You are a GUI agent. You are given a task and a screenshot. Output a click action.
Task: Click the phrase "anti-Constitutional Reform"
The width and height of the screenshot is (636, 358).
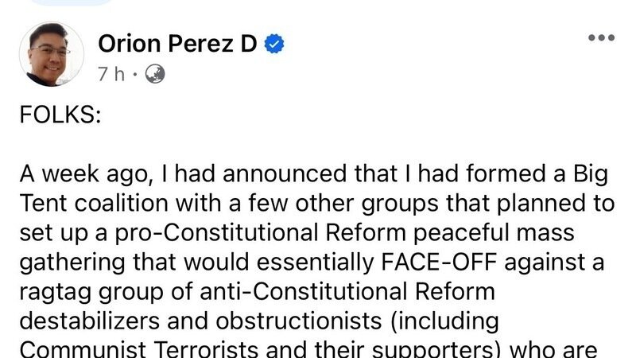(x=347, y=290)
